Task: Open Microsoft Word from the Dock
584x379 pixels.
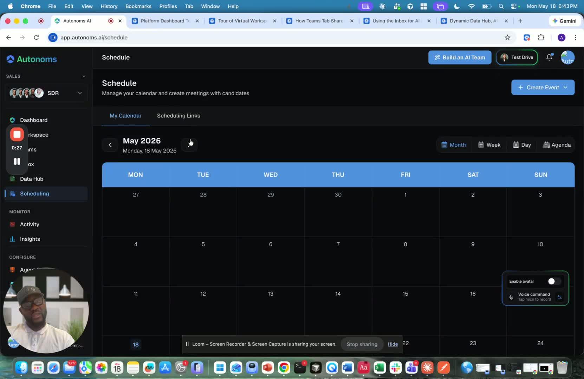Action: (x=348, y=368)
